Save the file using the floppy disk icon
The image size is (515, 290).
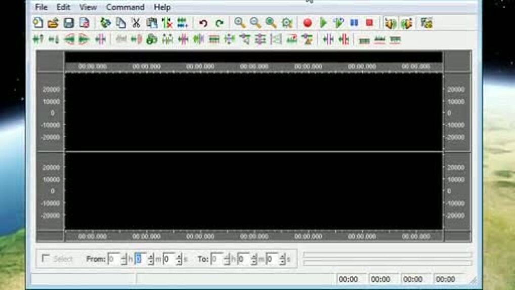pos(69,23)
